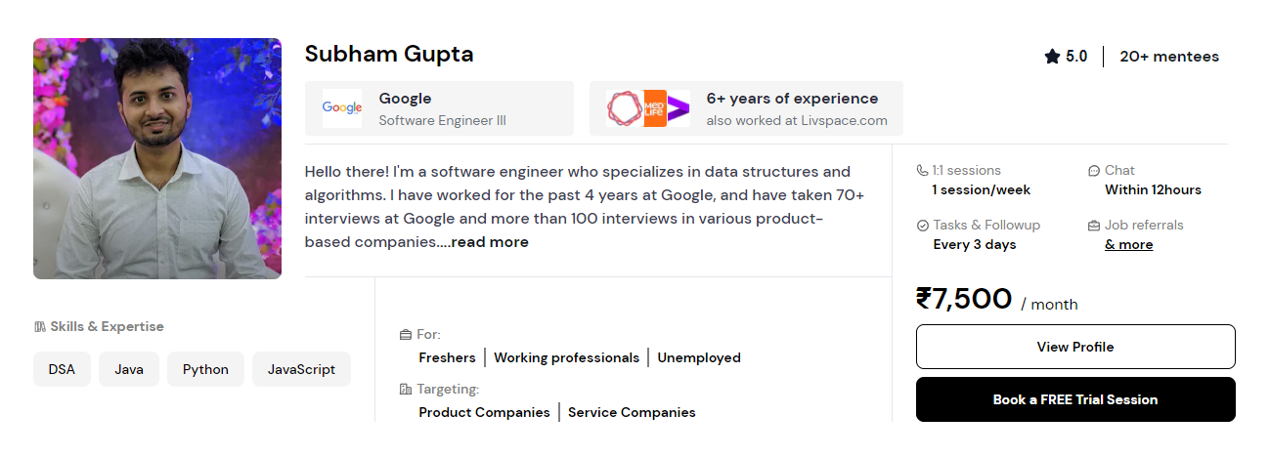
Task: Click the Targeting building icon
Action: [406, 390]
